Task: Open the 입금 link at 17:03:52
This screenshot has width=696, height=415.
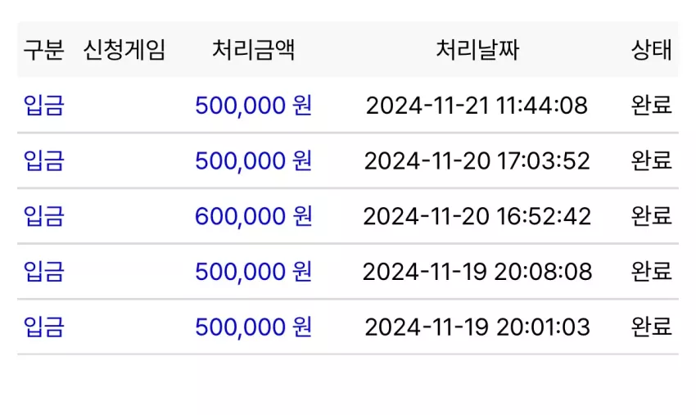Action: click(x=44, y=160)
